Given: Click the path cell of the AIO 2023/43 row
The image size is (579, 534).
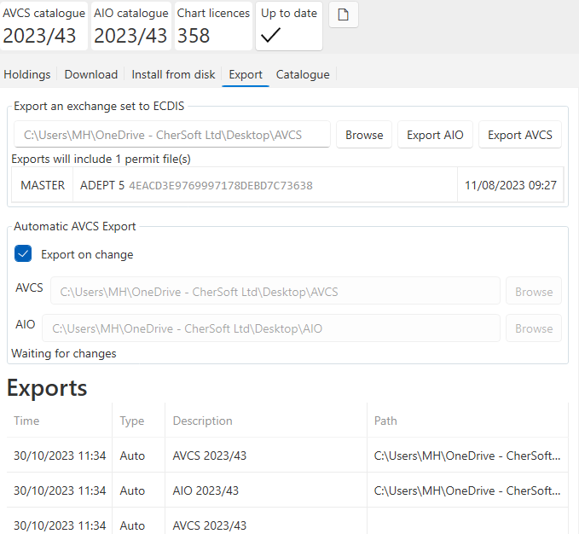Looking at the screenshot, I should click(x=467, y=490).
